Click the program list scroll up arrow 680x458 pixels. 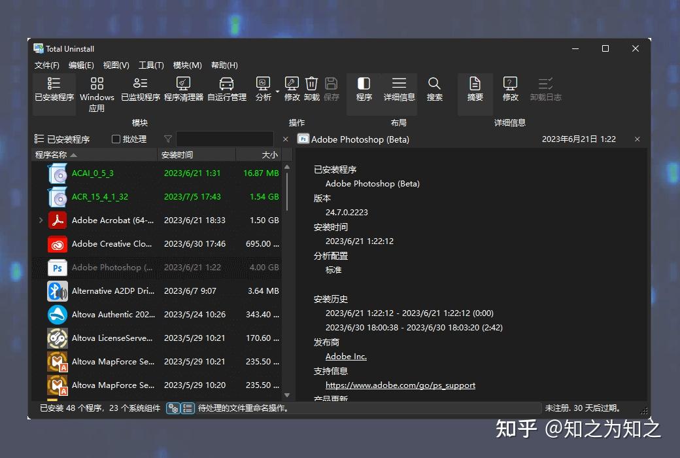click(286, 167)
